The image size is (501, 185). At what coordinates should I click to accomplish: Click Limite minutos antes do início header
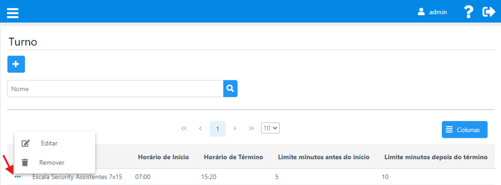pos(324,157)
